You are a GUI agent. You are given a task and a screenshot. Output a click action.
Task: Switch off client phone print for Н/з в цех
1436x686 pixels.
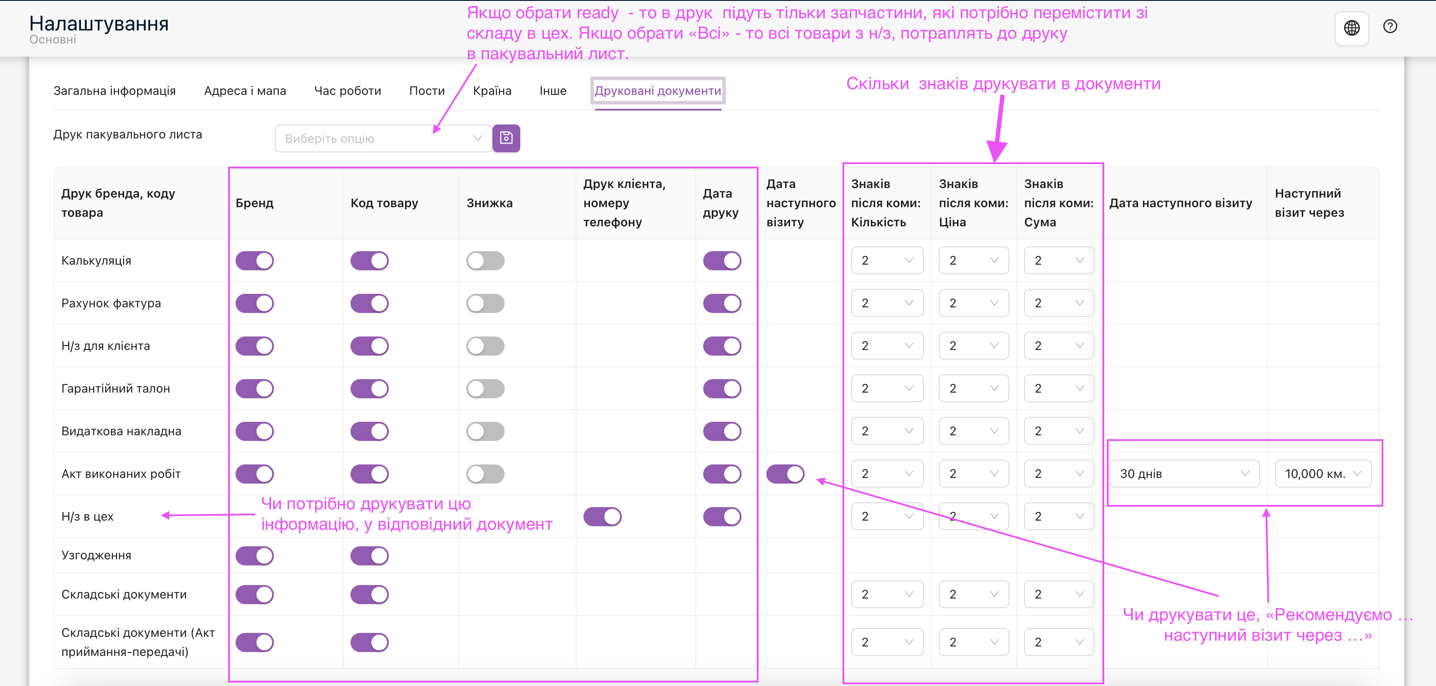[602, 517]
